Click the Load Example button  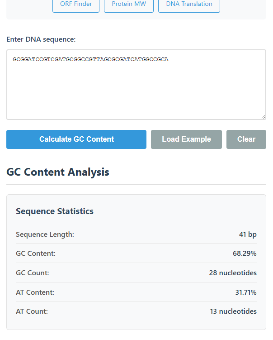point(186,139)
